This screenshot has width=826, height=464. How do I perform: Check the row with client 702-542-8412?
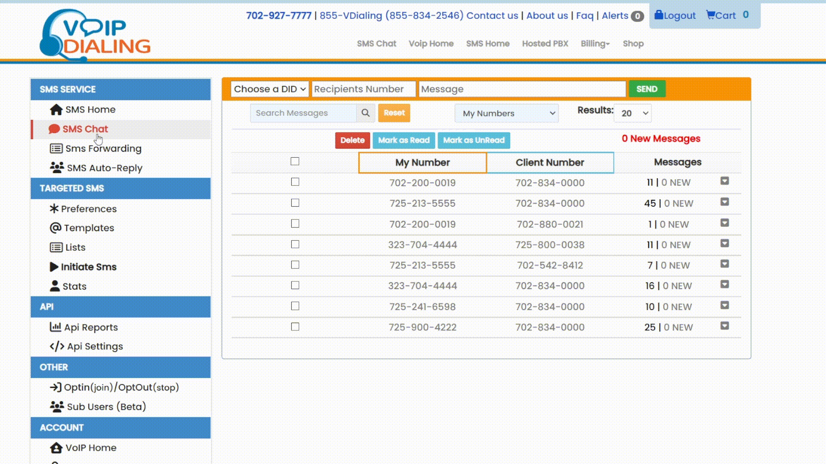[x=295, y=265]
